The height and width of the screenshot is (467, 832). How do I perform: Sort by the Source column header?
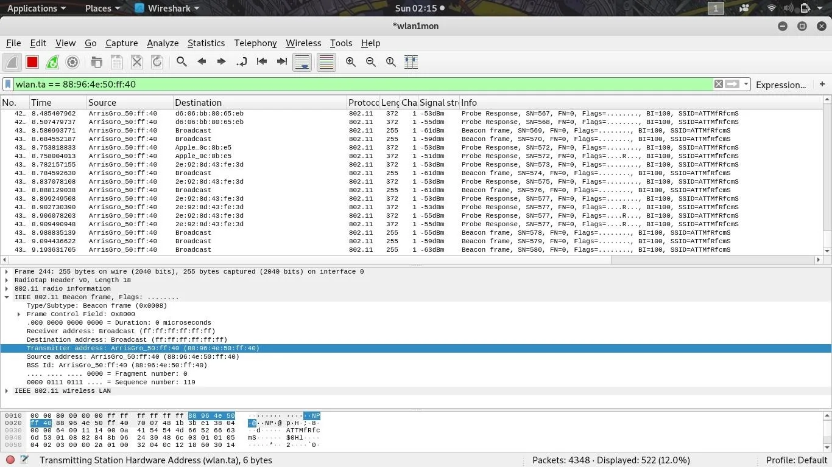click(x=129, y=103)
